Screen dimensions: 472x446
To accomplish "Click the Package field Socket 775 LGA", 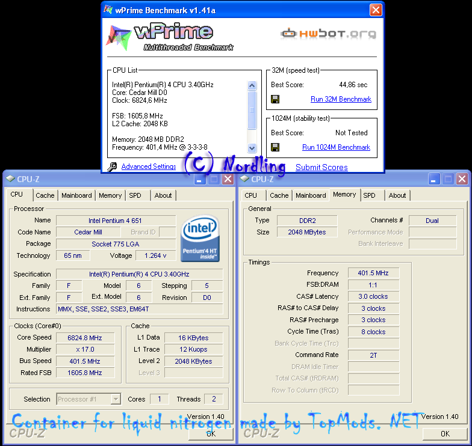I will pyautogui.click(x=116, y=244).
